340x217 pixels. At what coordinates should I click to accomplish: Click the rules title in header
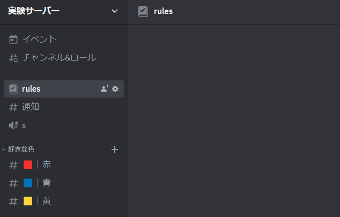(163, 11)
